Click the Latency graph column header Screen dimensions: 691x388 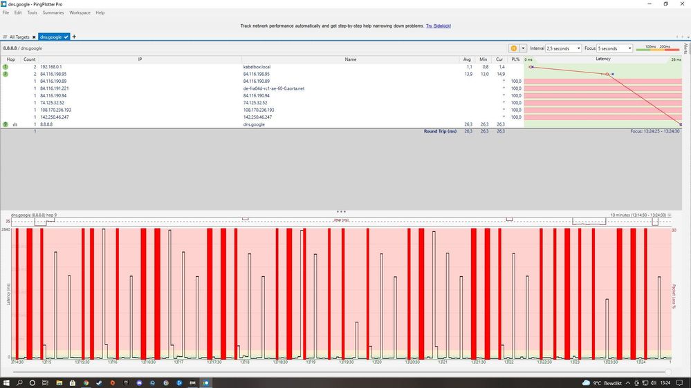pos(603,59)
